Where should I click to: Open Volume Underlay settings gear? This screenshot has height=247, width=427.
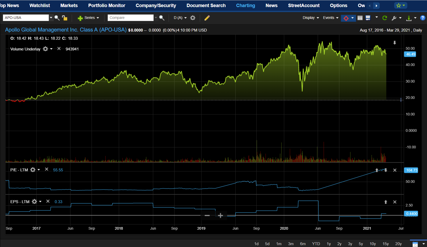[45, 49]
